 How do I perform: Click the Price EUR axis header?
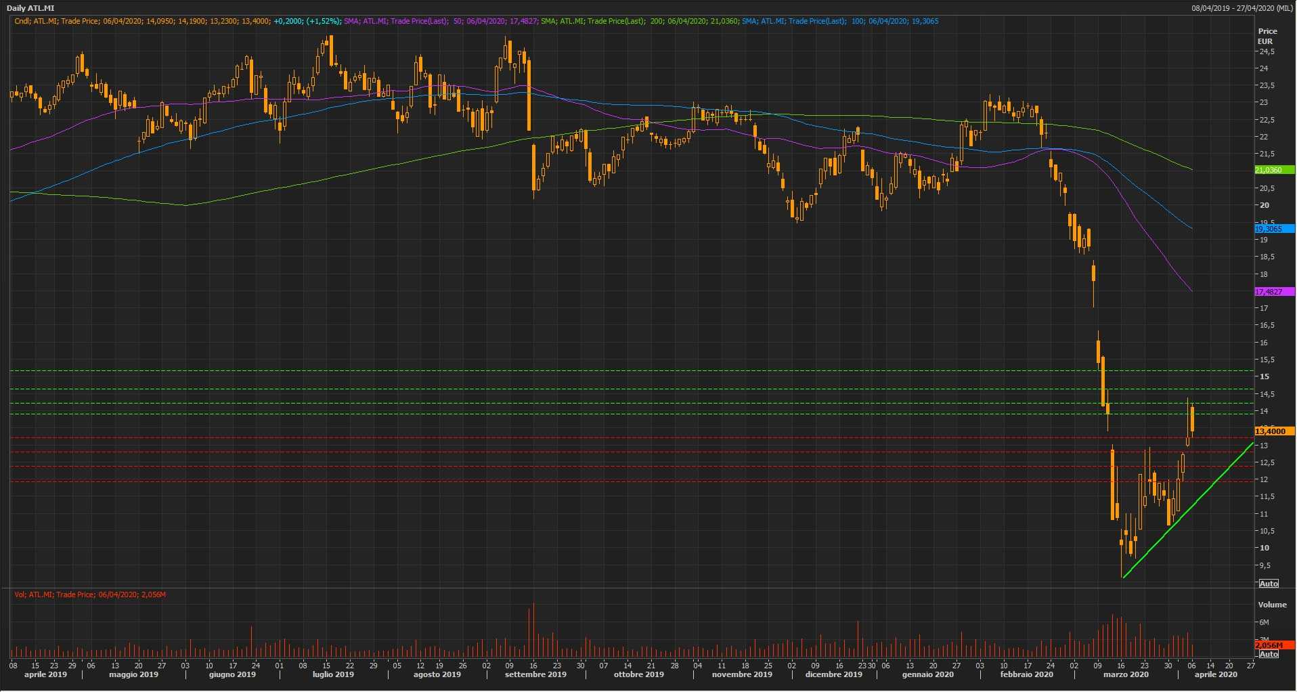[1267, 36]
